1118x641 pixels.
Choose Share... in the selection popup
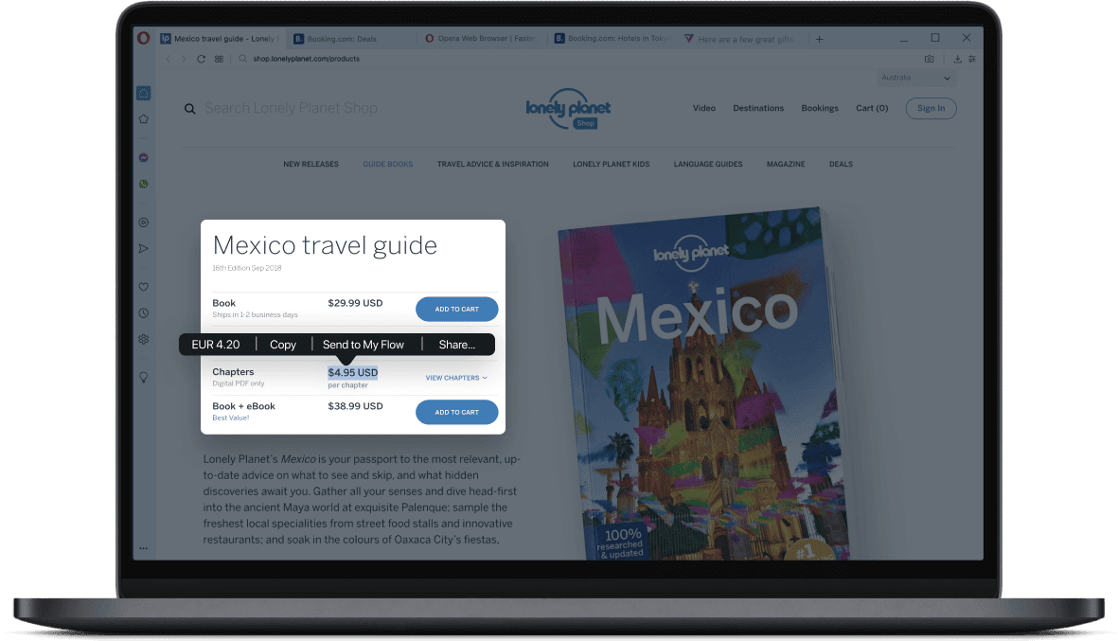[x=457, y=345]
